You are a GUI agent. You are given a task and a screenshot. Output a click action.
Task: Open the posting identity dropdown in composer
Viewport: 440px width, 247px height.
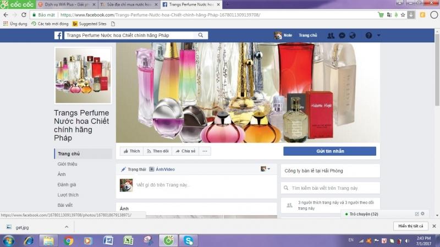(x=265, y=169)
